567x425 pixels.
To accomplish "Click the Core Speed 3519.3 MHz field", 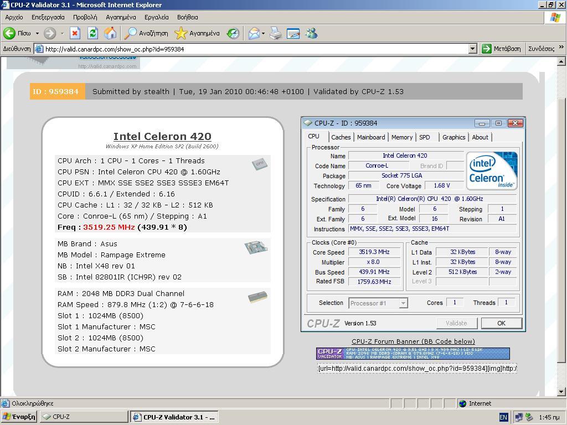I will click(374, 252).
